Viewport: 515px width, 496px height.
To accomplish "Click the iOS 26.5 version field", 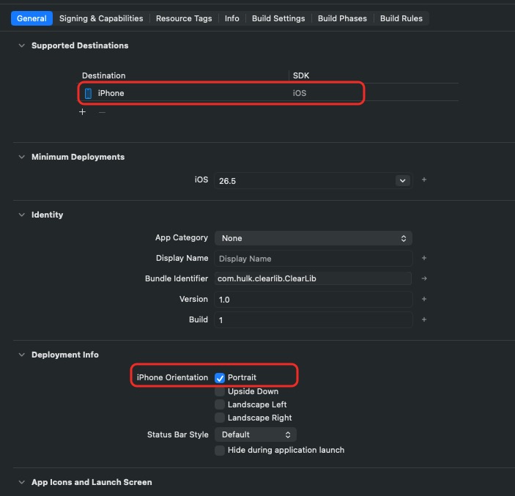I will (x=314, y=181).
